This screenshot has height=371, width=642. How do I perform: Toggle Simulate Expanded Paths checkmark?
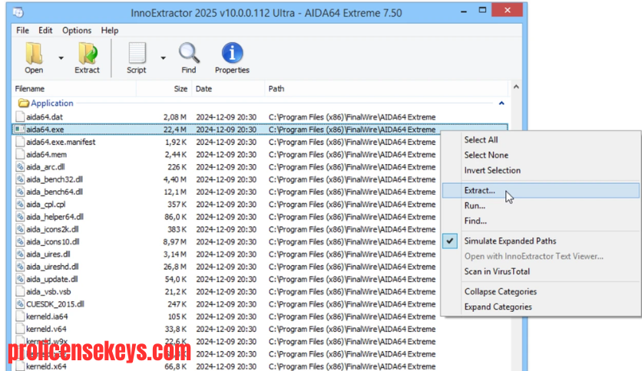[449, 241]
